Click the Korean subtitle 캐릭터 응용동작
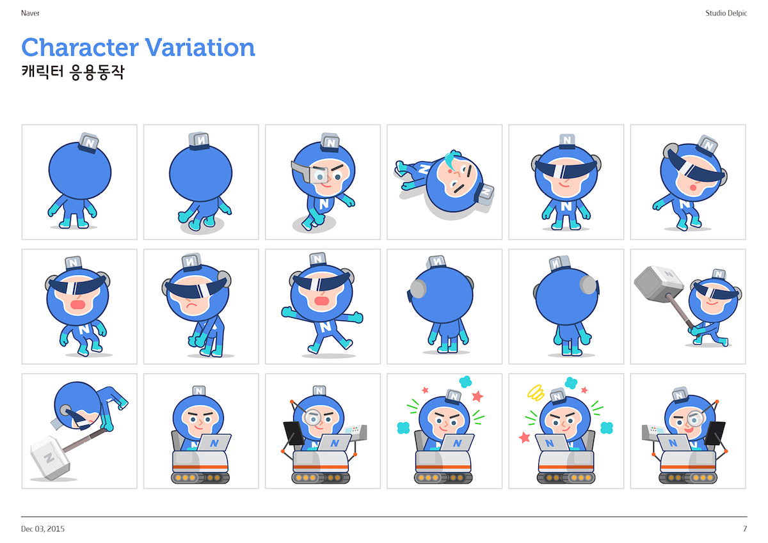This screenshot has width=768, height=543. 72,72
